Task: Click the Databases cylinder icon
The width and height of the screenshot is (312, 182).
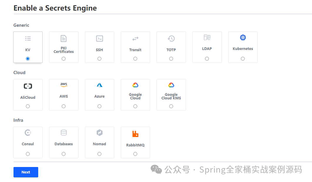Action: pyautogui.click(x=64, y=133)
